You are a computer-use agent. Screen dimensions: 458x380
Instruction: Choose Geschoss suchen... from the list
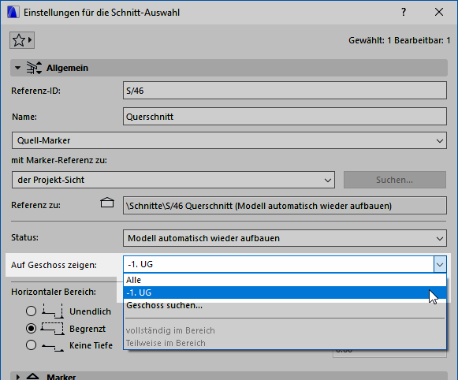(285, 305)
